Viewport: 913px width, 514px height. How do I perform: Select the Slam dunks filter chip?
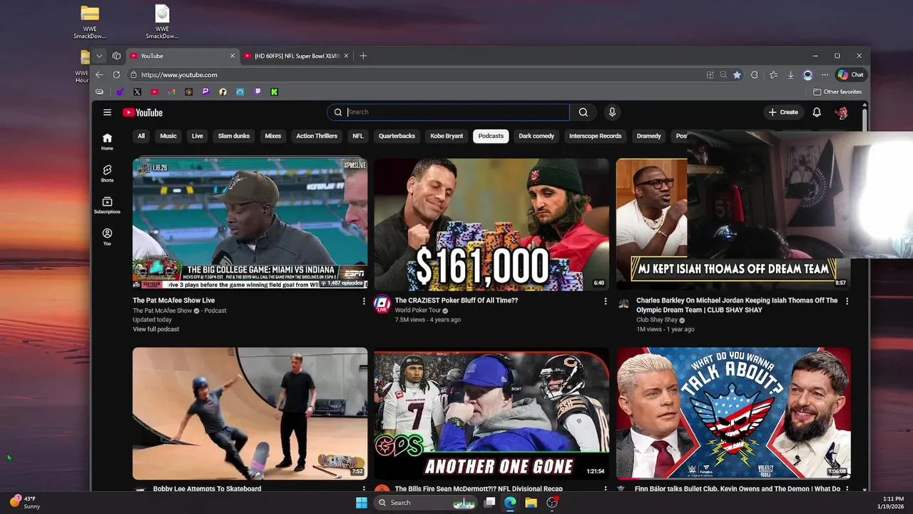234,136
